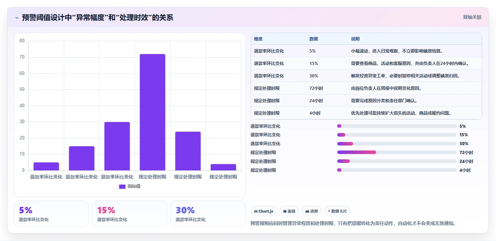Click the 30% progress bar

point(397,144)
